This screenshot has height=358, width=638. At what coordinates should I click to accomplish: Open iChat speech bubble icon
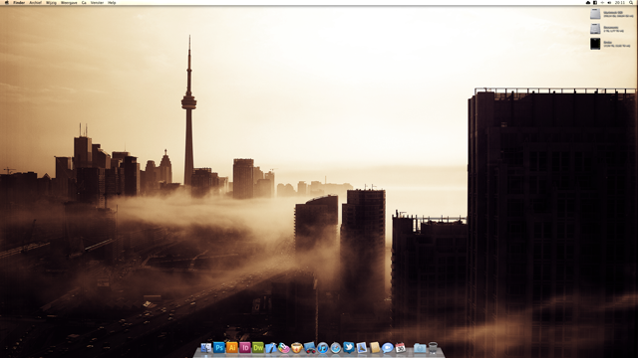click(x=388, y=348)
